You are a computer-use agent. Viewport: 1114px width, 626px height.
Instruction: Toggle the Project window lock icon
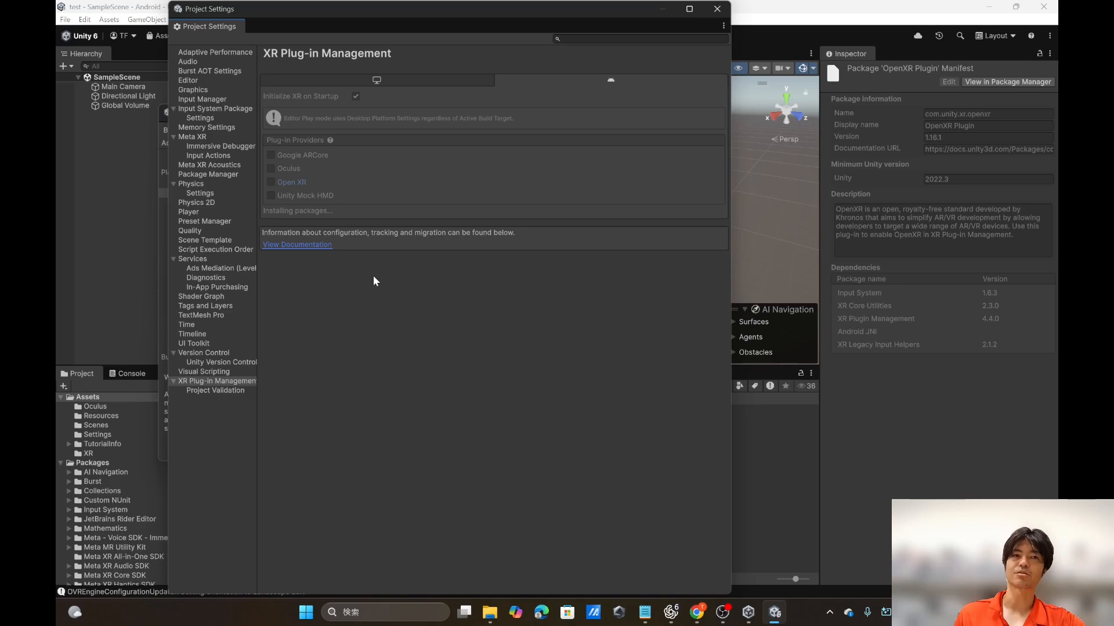(x=801, y=373)
